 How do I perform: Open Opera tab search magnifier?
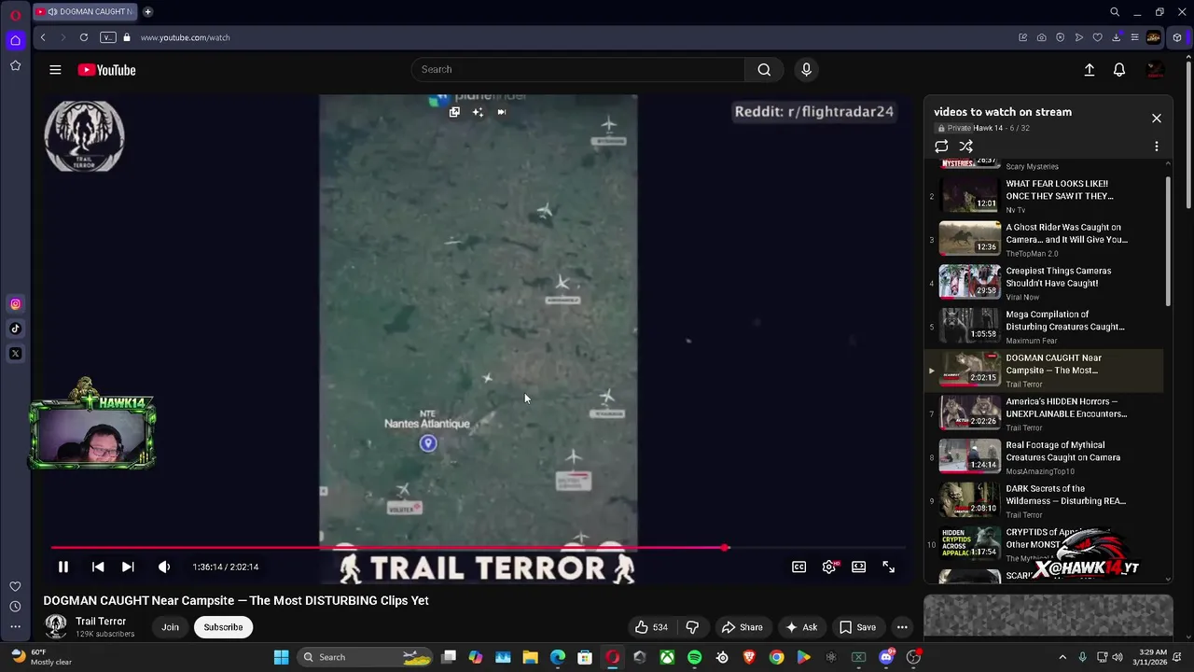(1115, 12)
